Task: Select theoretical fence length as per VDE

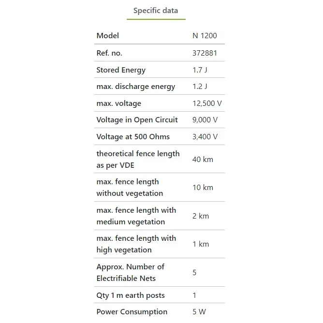Action: point(138,160)
